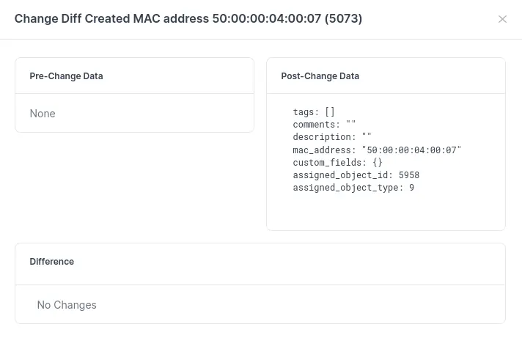Click the Change Diff dialog title
Screen dimensions: 522x338
point(188,19)
